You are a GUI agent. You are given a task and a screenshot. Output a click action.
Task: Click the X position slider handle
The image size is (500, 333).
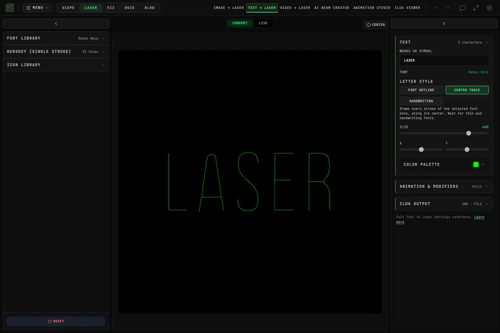pos(421,150)
